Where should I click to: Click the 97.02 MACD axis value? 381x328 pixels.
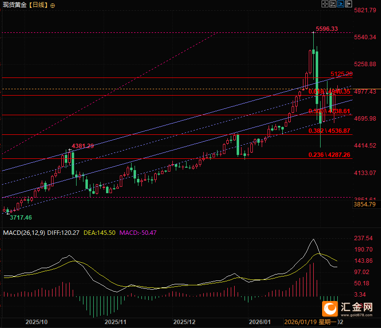pos(361,272)
